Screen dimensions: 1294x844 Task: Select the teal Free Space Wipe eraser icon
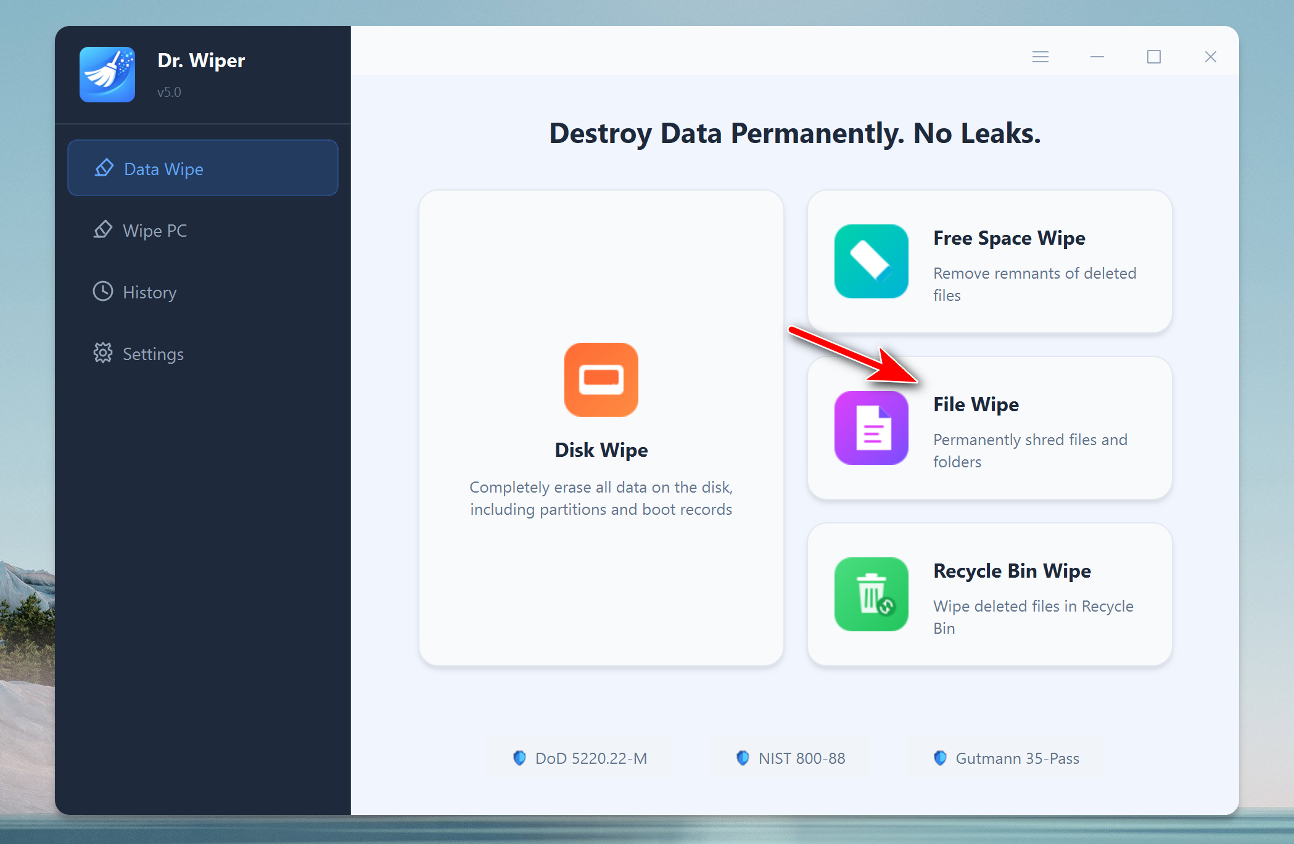click(872, 261)
